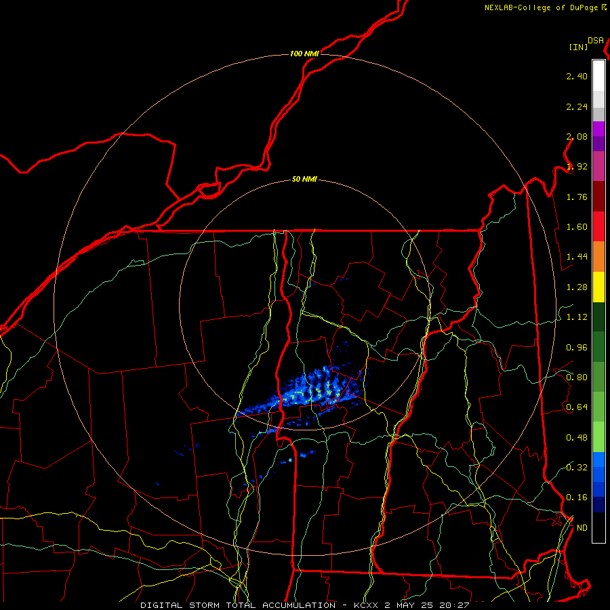Select the 100 NMI range ring label
610x610 pixels.
[304, 54]
